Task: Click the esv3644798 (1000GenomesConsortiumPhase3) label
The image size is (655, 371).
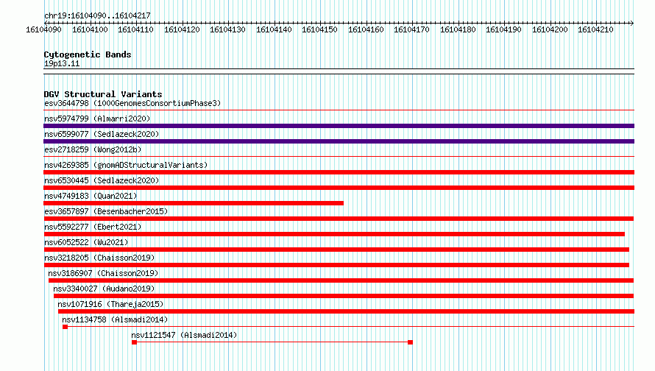Action: point(132,103)
